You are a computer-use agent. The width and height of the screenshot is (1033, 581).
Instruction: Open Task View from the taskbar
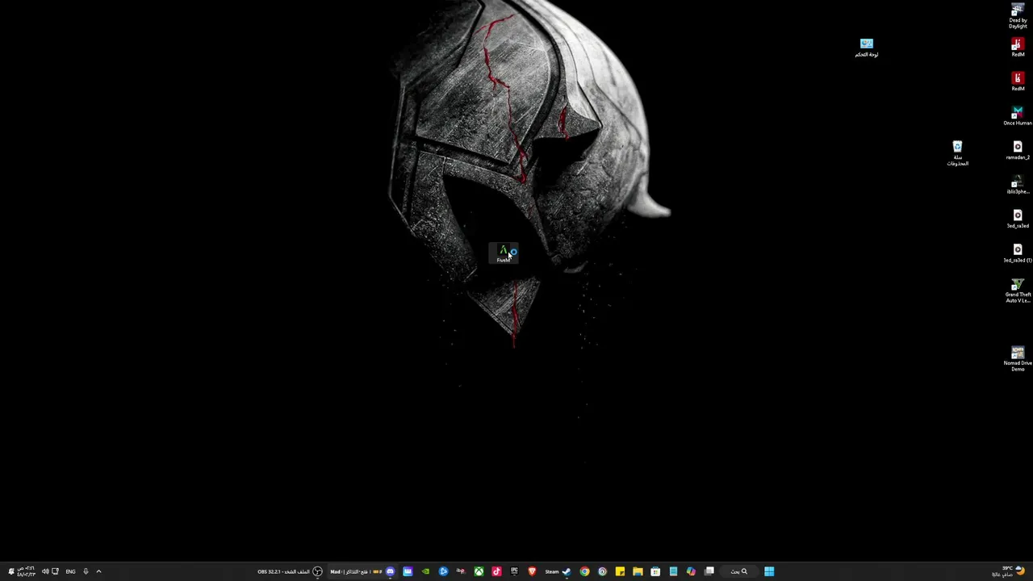[709, 571]
